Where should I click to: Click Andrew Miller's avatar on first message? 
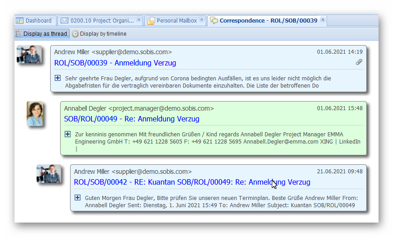[x=29, y=55]
